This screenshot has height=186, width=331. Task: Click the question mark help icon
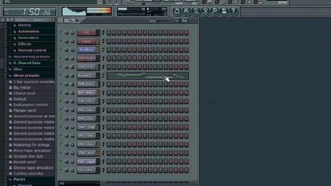pos(233,11)
